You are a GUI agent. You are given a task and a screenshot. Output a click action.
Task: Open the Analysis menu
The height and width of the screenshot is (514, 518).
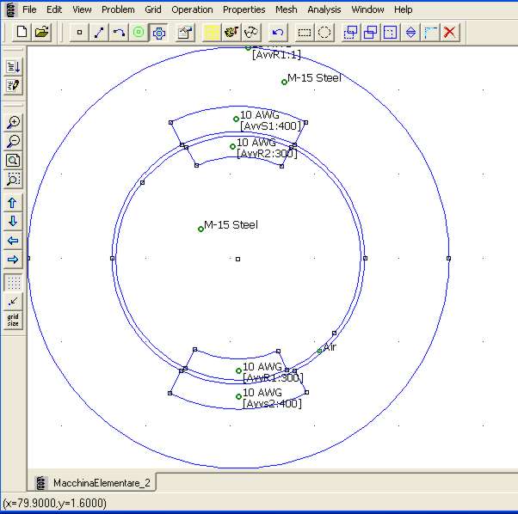pos(324,9)
